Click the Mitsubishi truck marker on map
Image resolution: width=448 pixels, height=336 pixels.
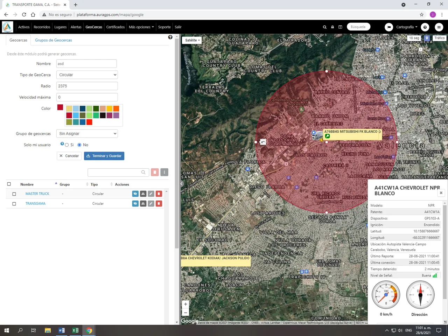coord(317,135)
